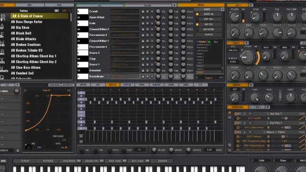Viewport: 306px width, 172px height.
Task: Solo the Percussion 2 drum track
Action: 152,35
